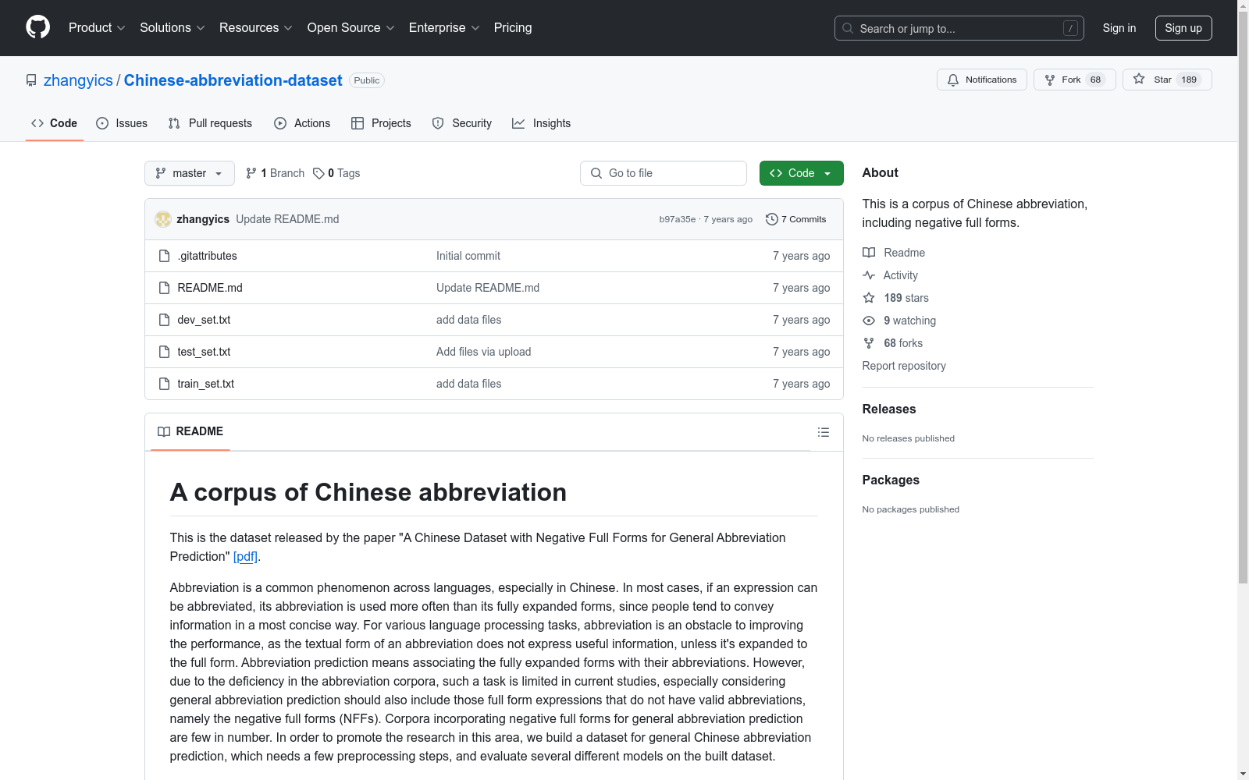
Task: Open the Resources dropdown
Action: point(255,27)
